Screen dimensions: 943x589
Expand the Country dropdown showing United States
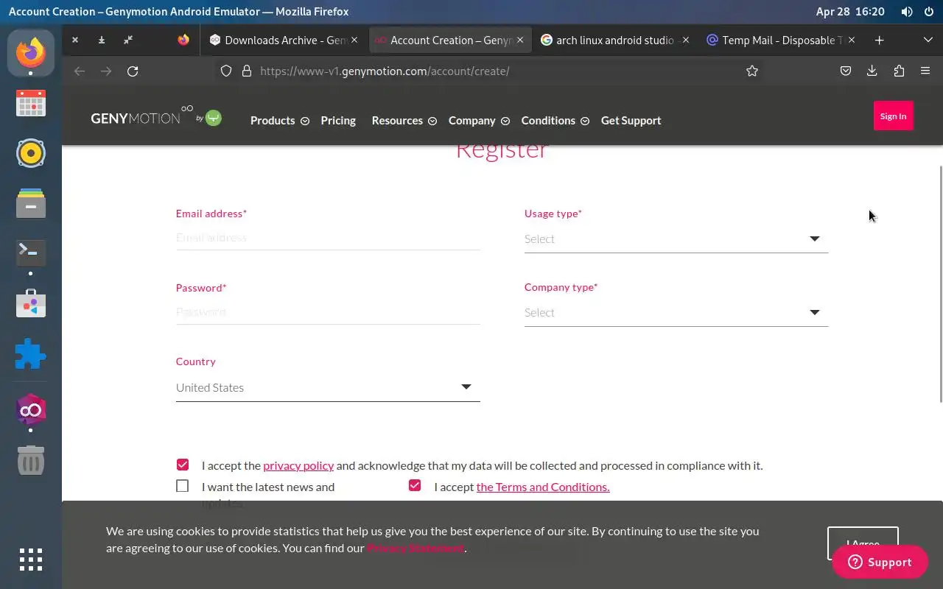coord(328,387)
